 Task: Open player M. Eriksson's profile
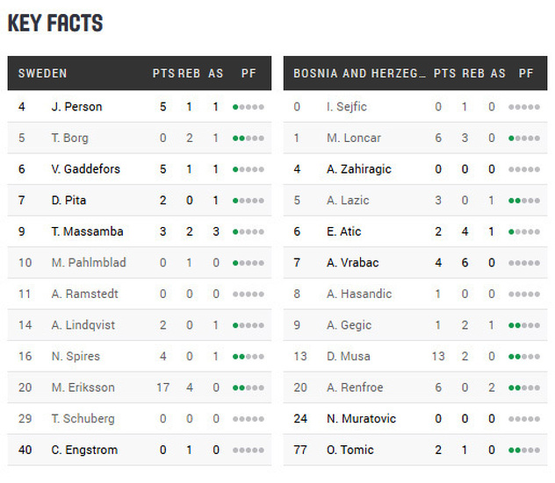point(83,387)
